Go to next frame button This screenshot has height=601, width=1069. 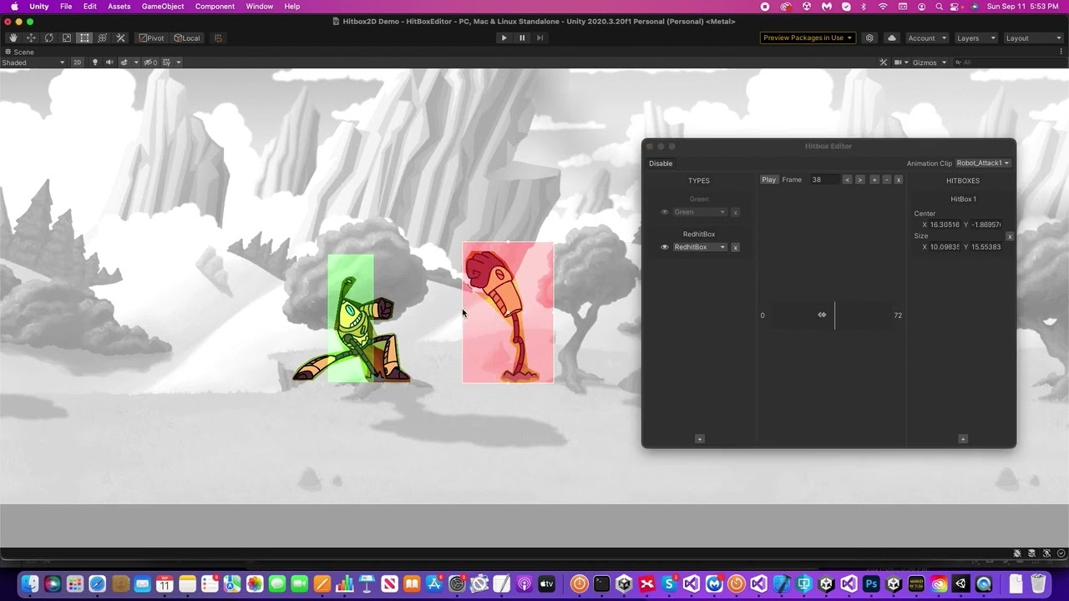(x=859, y=179)
